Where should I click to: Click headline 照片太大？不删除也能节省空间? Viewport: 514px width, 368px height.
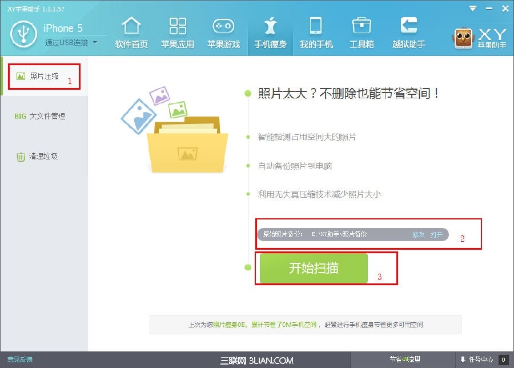click(348, 94)
